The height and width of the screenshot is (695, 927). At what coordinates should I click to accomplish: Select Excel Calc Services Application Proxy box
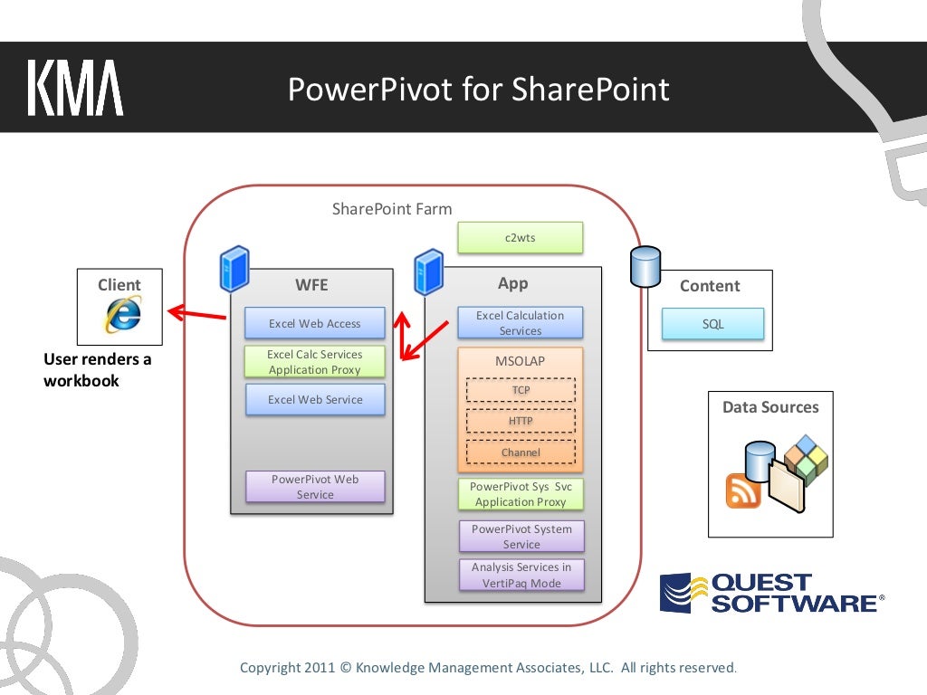point(314,362)
